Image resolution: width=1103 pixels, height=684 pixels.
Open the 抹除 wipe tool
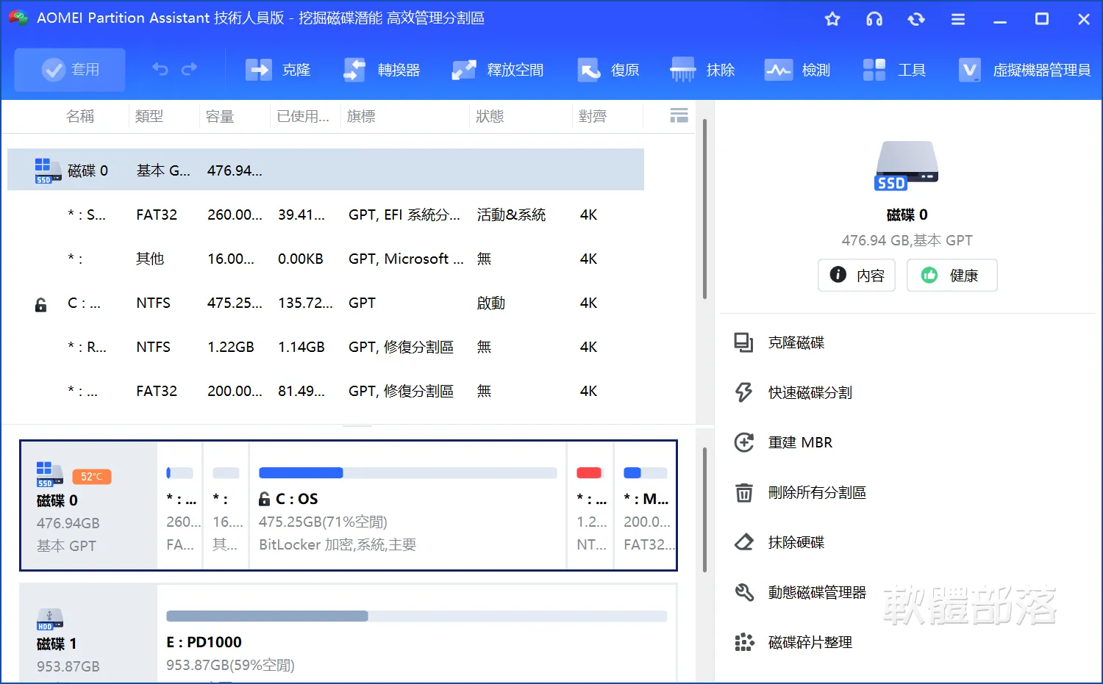pyautogui.click(x=702, y=70)
